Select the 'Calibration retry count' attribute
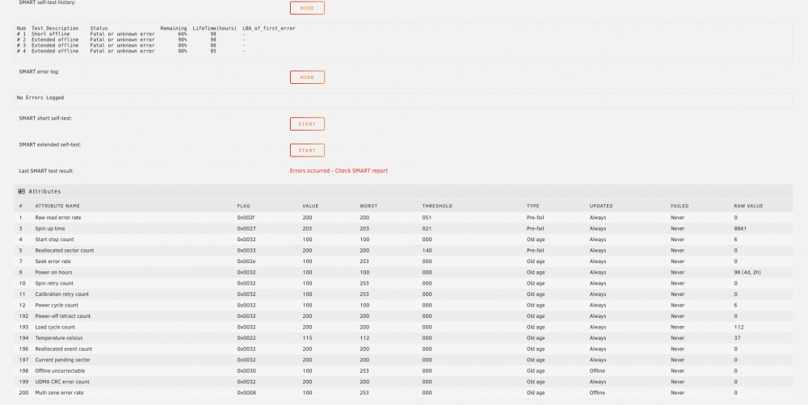 [x=62, y=294]
